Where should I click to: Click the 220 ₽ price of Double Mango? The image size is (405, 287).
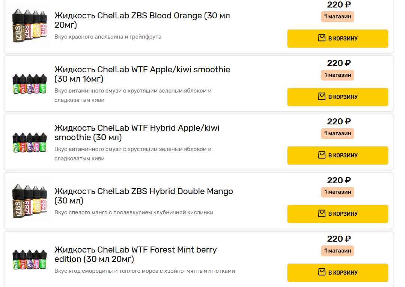point(339,180)
